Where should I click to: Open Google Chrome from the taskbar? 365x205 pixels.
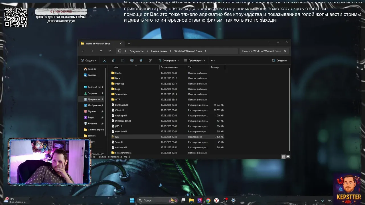click(208, 200)
